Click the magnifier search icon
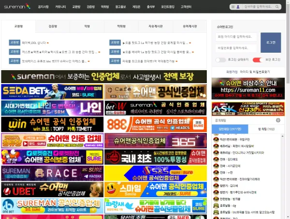The width and height of the screenshot is (290, 219). [x=277, y=7]
